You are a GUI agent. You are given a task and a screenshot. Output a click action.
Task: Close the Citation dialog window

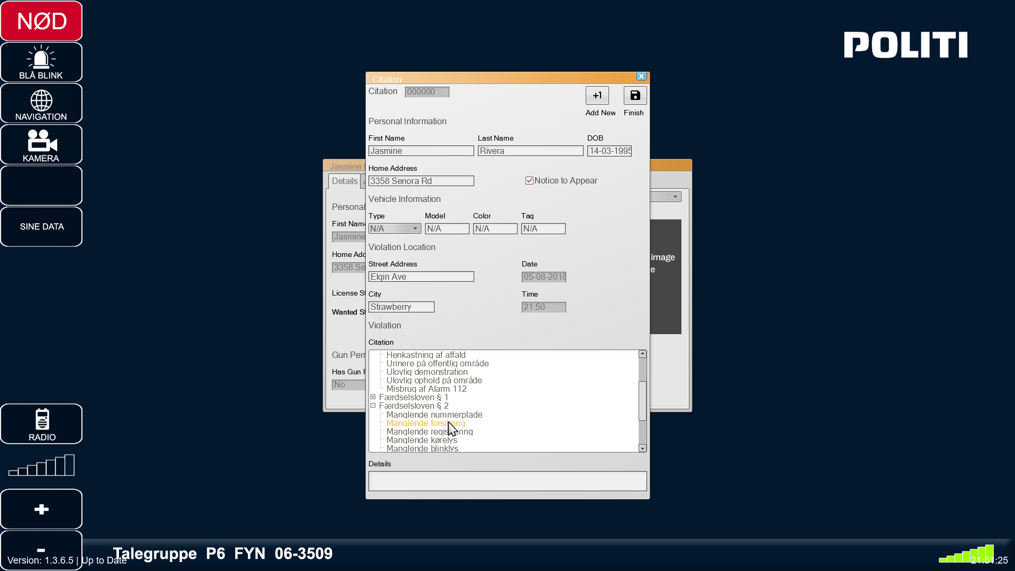tap(641, 77)
